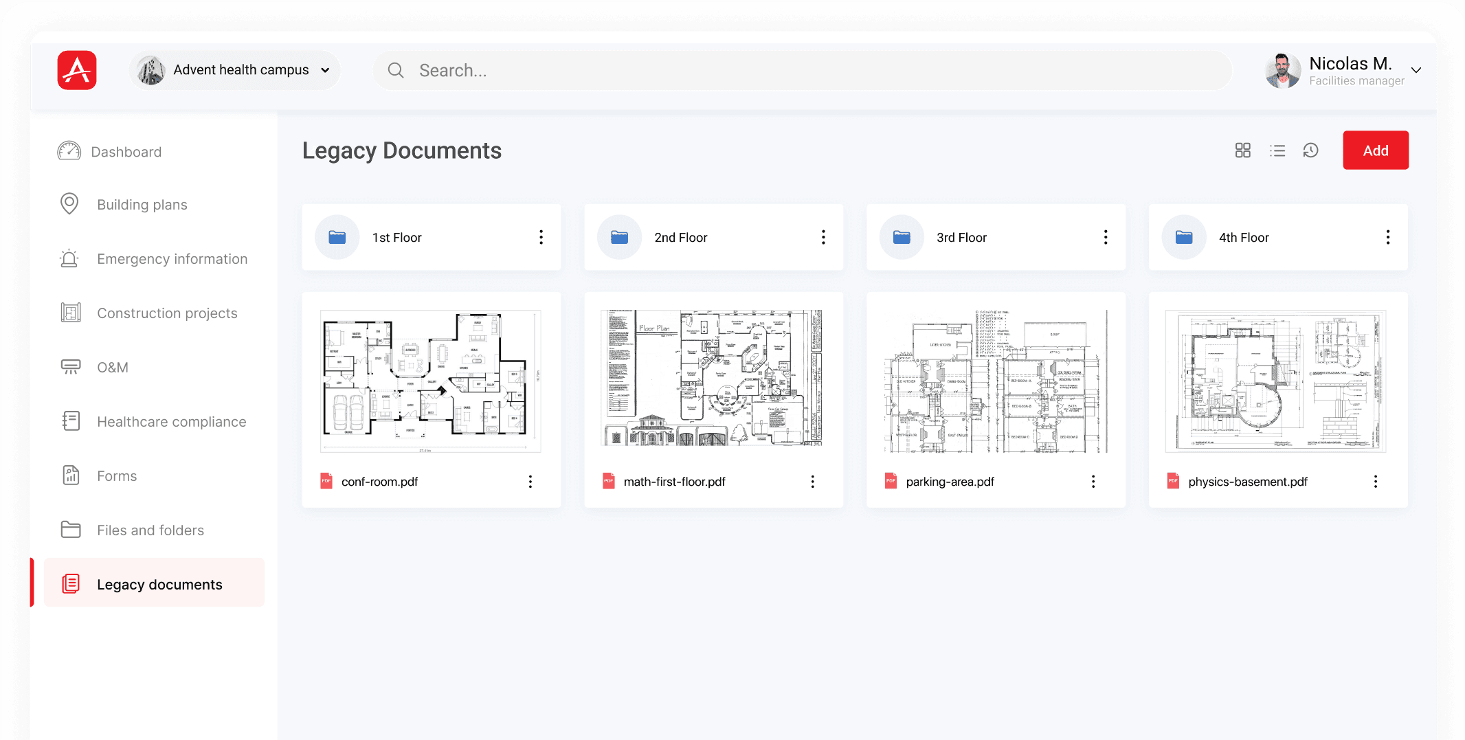Open the 1st Floor folder icon
This screenshot has height=740, width=1465.
(337, 236)
